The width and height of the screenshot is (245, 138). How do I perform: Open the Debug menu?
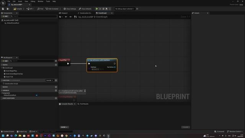[x=33, y=2]
